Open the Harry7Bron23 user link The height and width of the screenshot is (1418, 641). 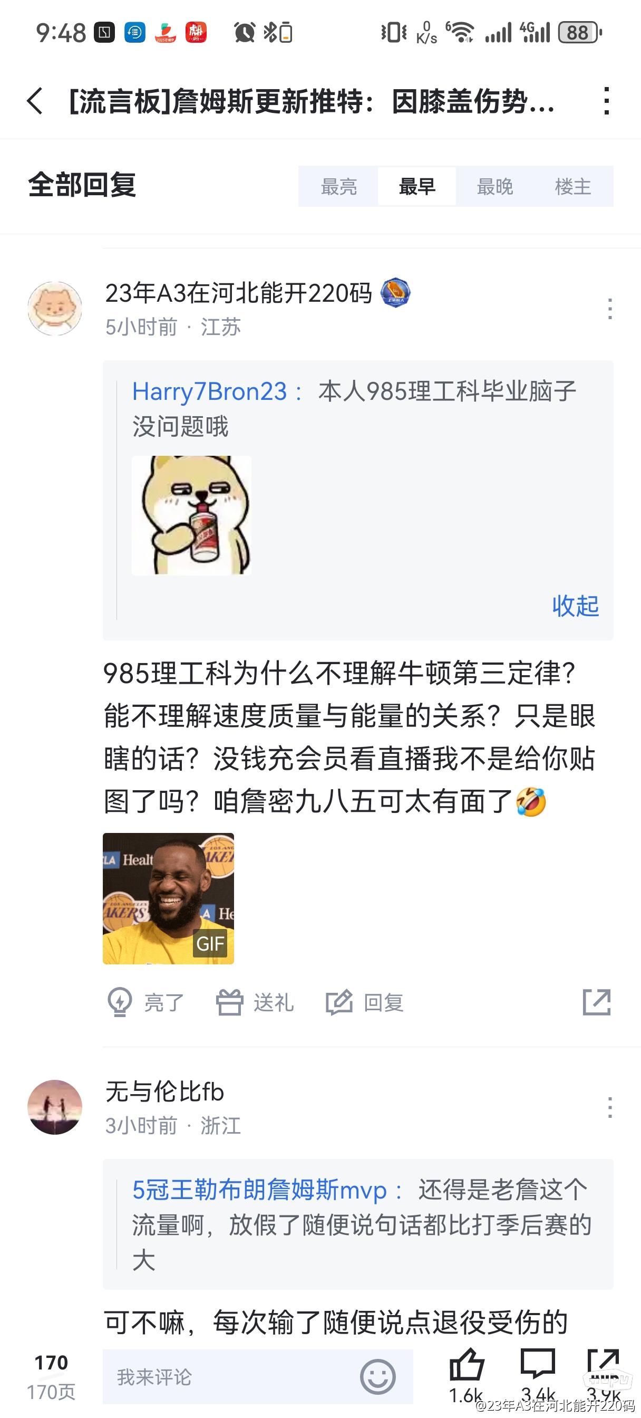point(210,392)
